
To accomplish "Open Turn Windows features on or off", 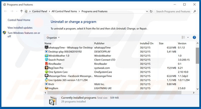I will pos(24,35).
